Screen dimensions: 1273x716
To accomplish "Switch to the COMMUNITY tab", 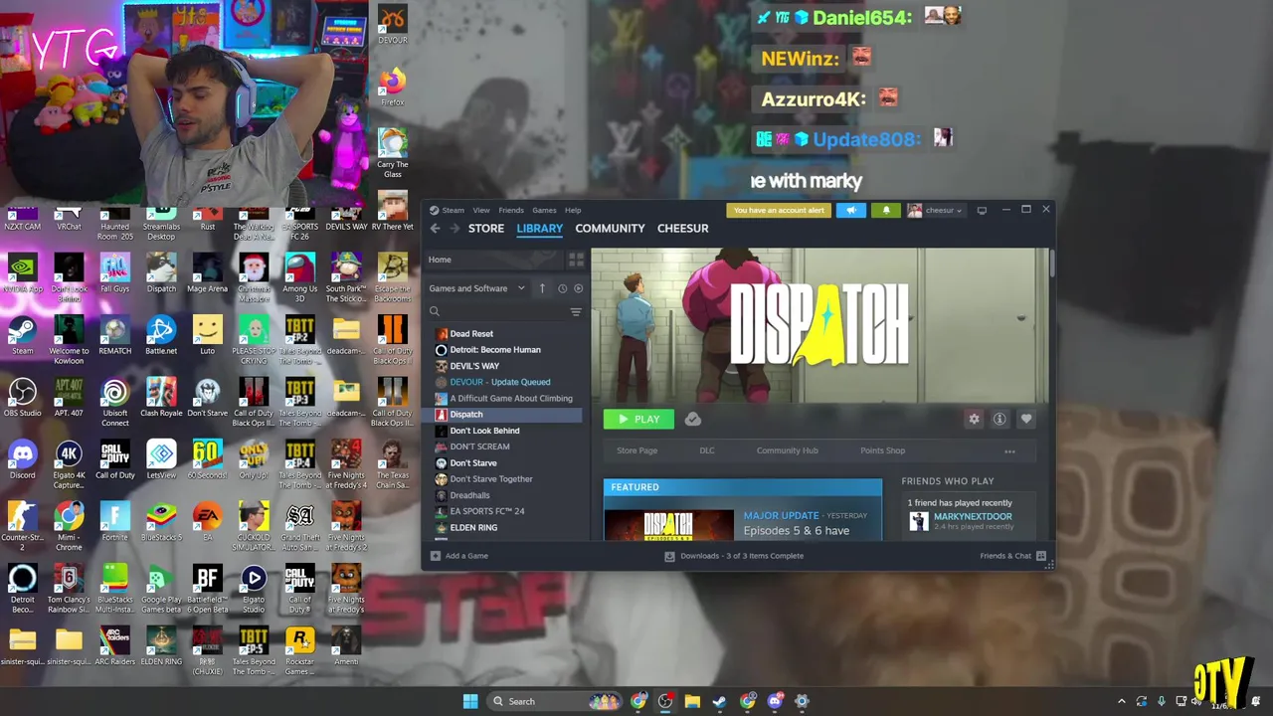I will [610, 229].
